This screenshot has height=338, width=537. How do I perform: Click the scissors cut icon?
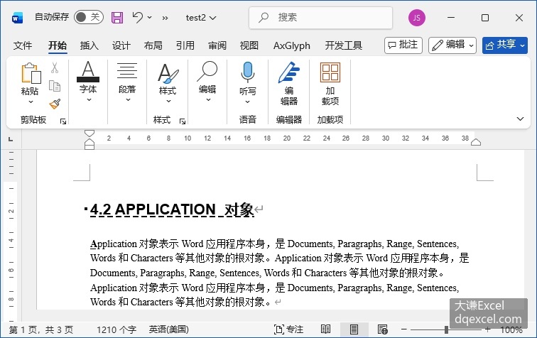pos(55,67)
